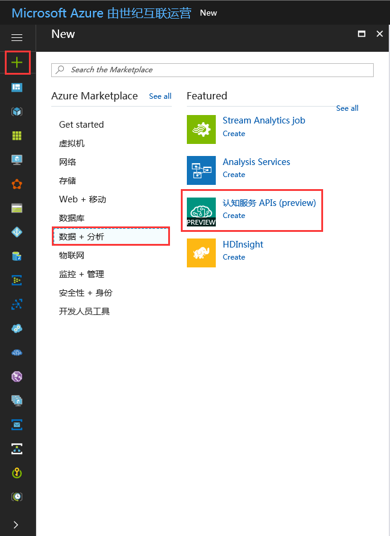This screenshot has height=536, width=390.
Task: Open the Get started category
Action: pyautogui.click(x=81, y=125)
